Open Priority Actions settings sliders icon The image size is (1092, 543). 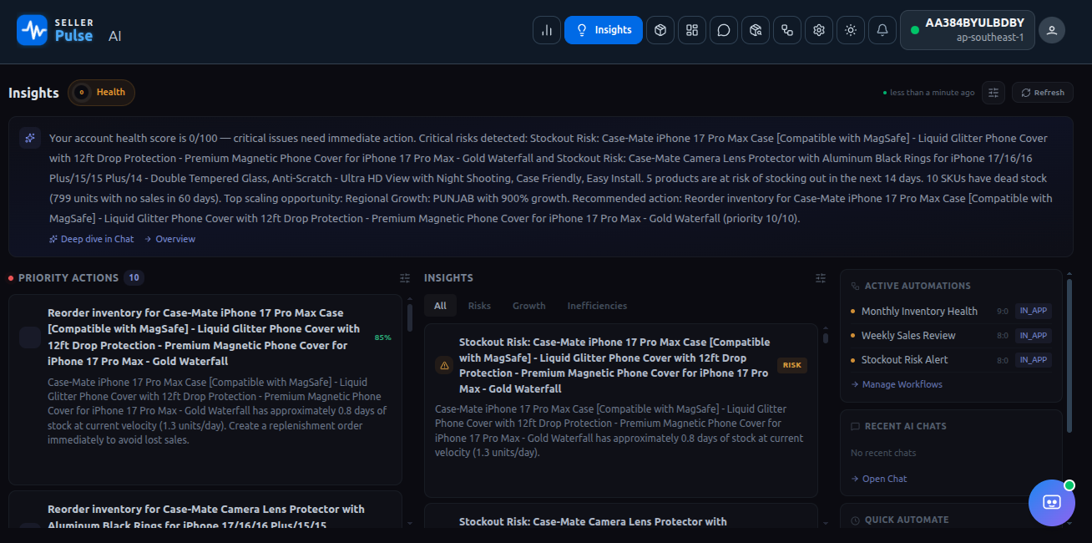click(x=405, y=278)
